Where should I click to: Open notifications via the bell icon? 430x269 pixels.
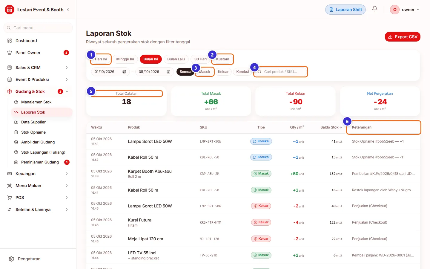click(x=375, y=9)
